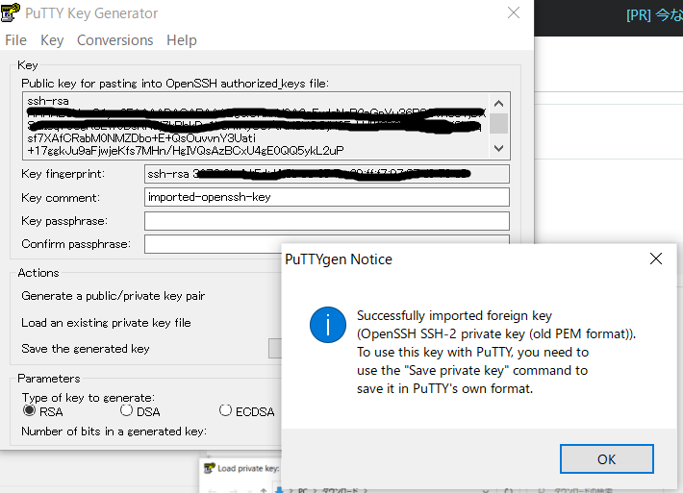
Task: Click the 'Number of bits in a generated key:' label
Action: pyautogui.click(x=114, y=431)
